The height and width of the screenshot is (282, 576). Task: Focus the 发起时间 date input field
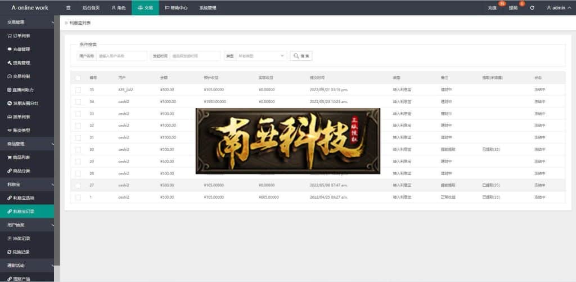[x=195, y=56]
